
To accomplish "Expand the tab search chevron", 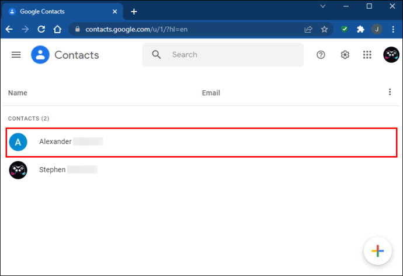I will [x=323, y=6].
